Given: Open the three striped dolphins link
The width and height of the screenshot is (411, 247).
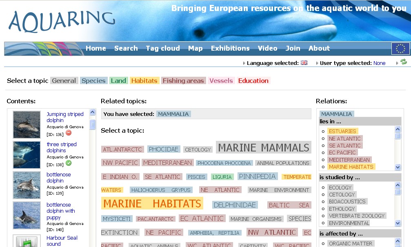Looking at the screenshot, I should [62, 147].
